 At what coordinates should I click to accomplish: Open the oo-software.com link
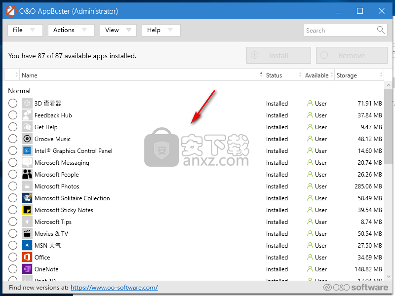pyautogui.click(x=114, y=288)
